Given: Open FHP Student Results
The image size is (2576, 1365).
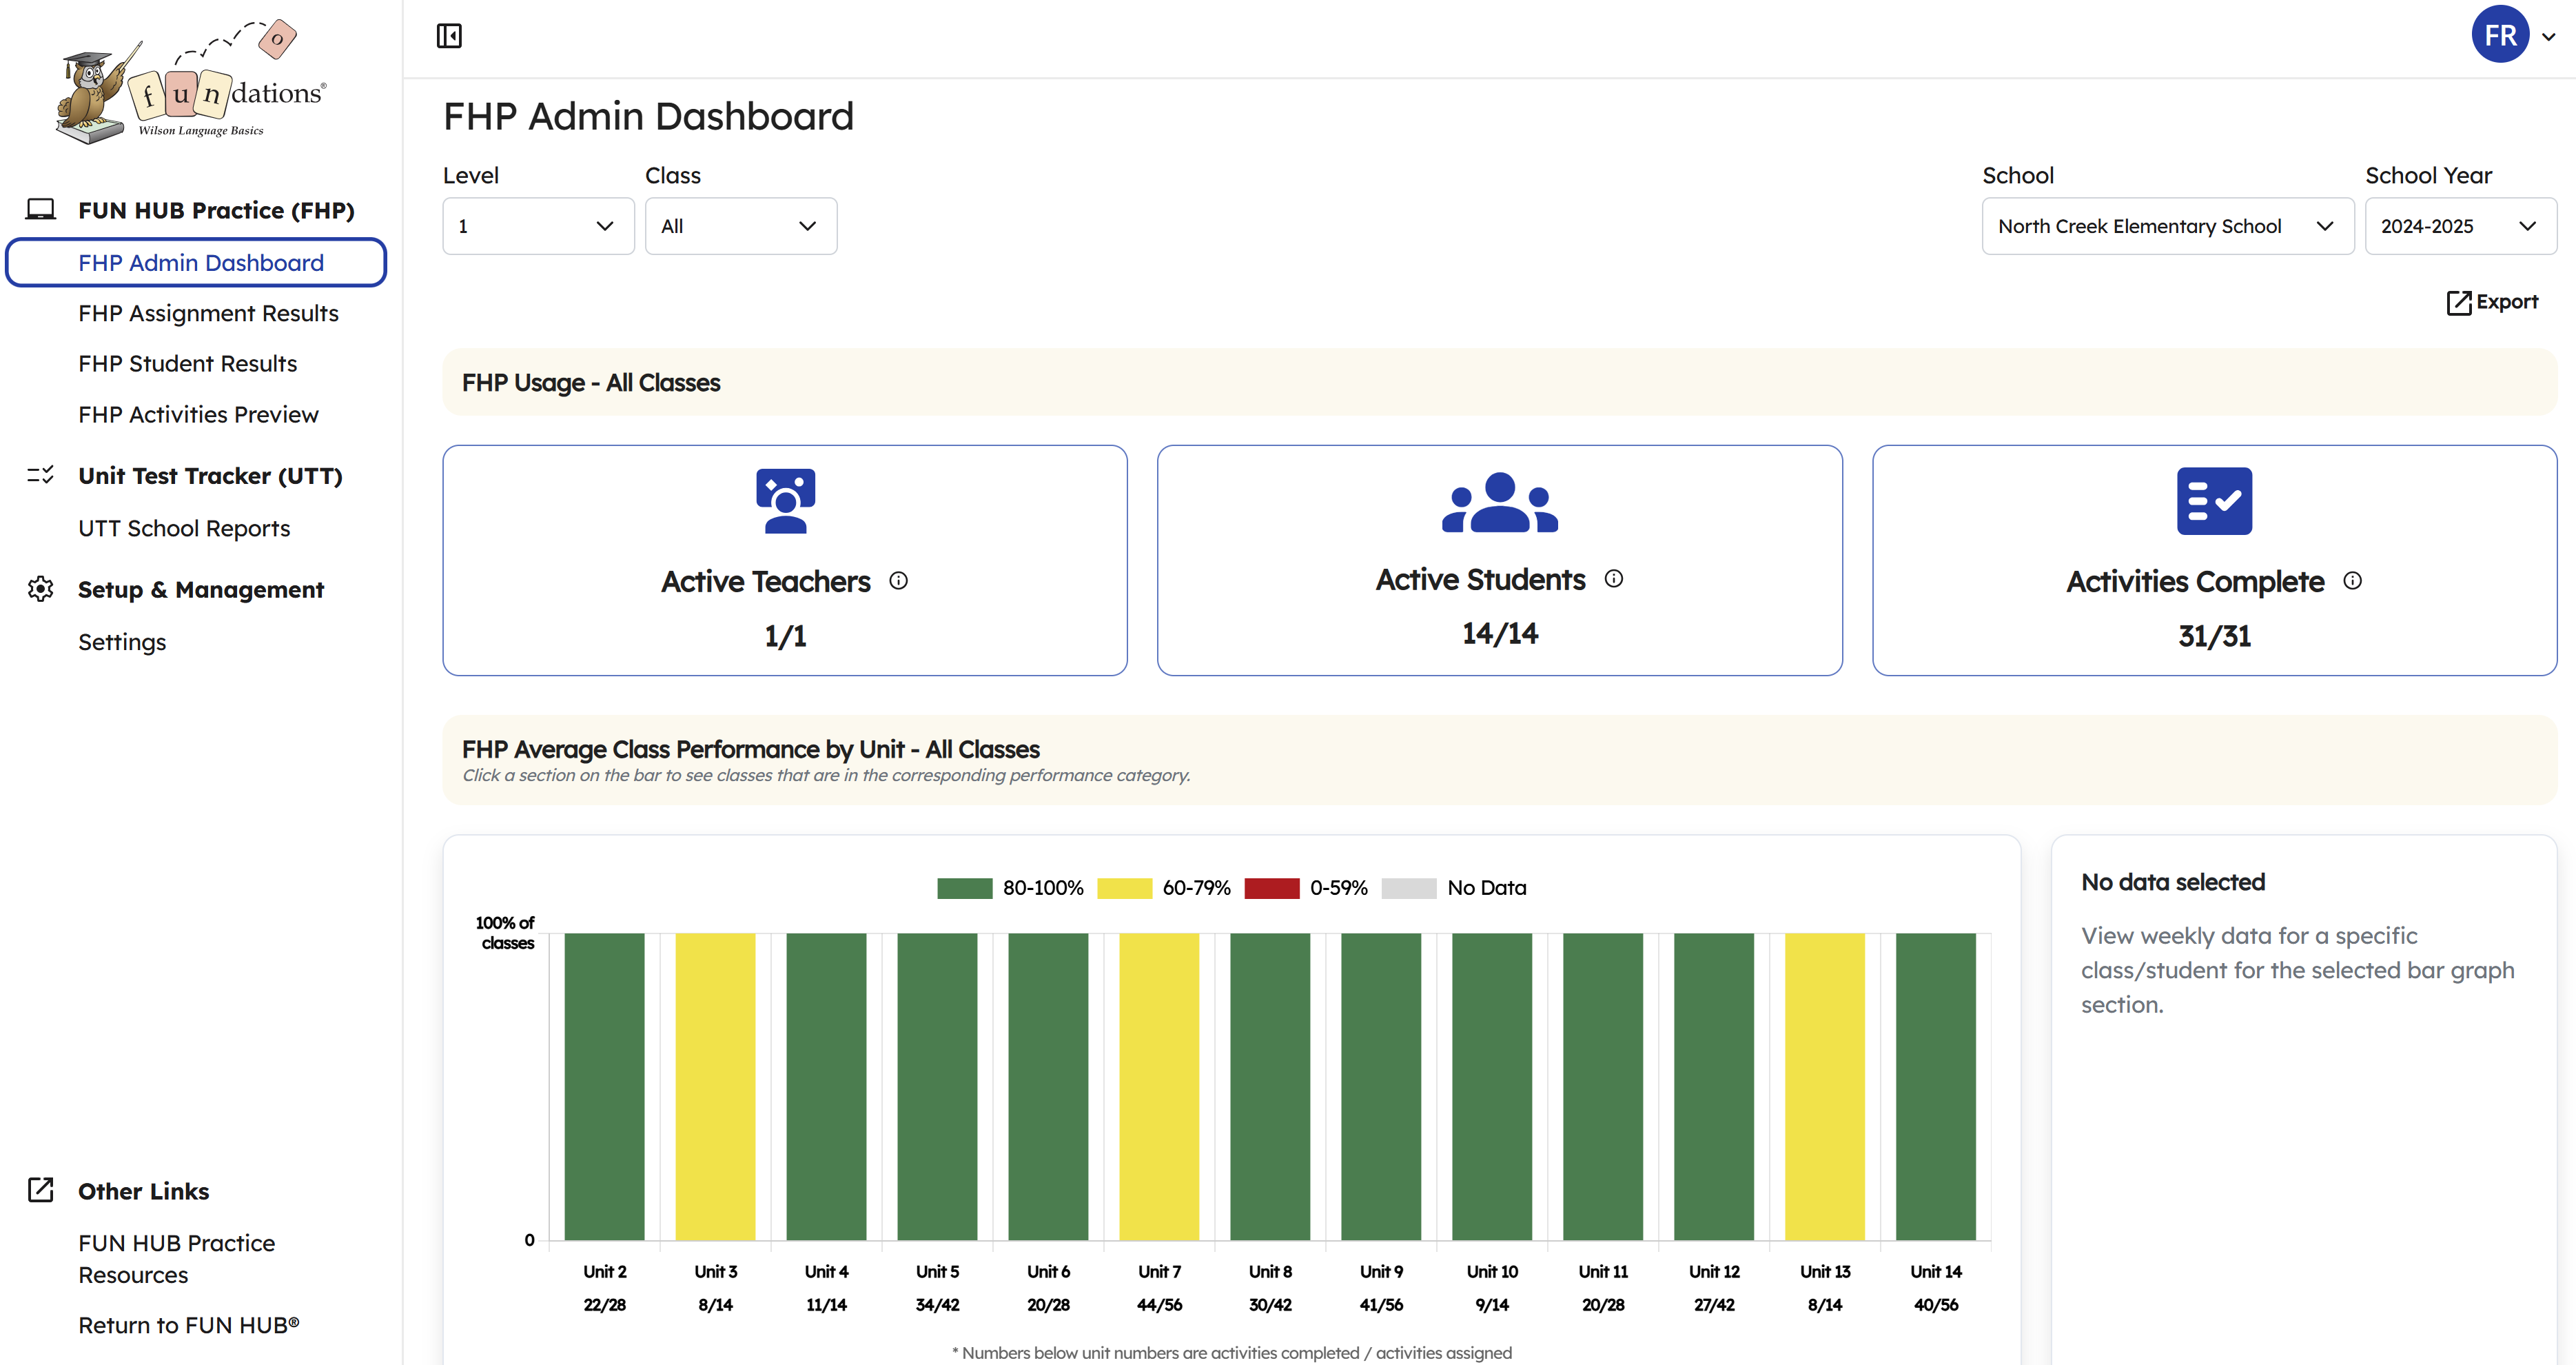Looking at the screenshot, I should 187,363.
